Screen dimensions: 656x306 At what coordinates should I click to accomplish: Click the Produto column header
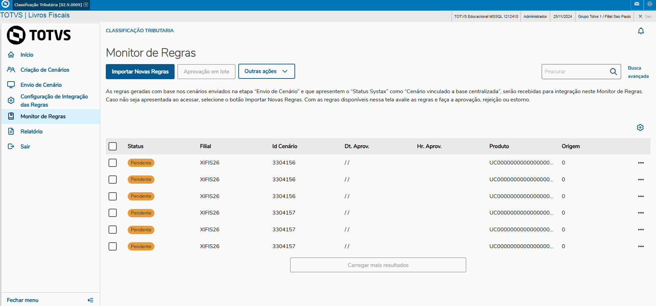click(x=499, y=146)
